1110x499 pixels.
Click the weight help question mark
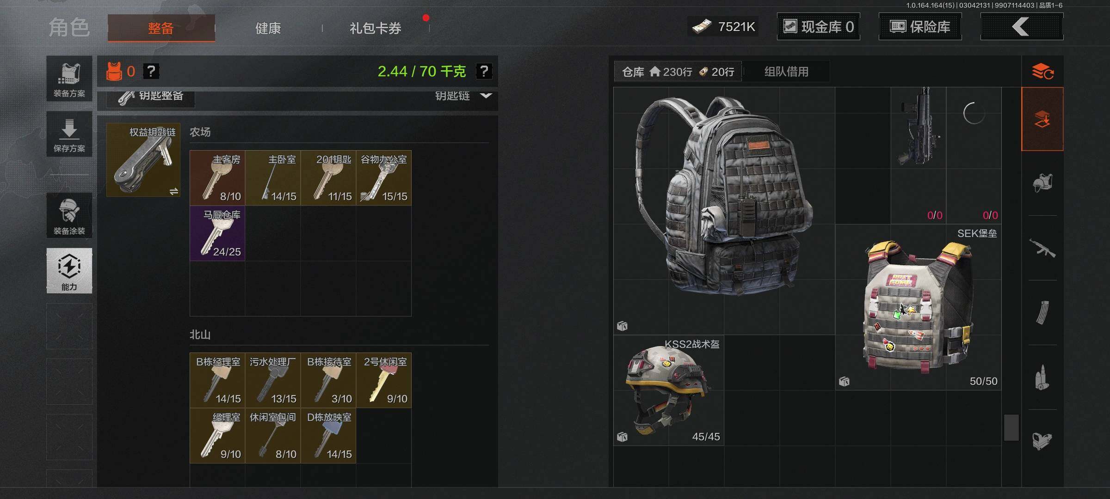(x=484, y=71)
